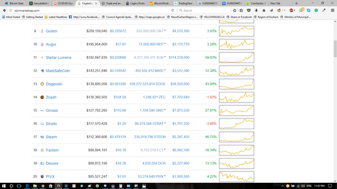Open the Stellar Lumens link
Image resolution: width=337 pixels, height=189 pixels.
click(x=58, y=57)
